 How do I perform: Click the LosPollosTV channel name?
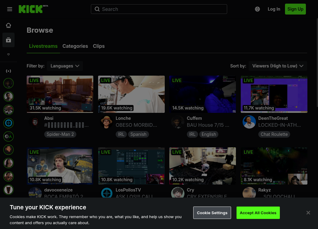(128, 190)
